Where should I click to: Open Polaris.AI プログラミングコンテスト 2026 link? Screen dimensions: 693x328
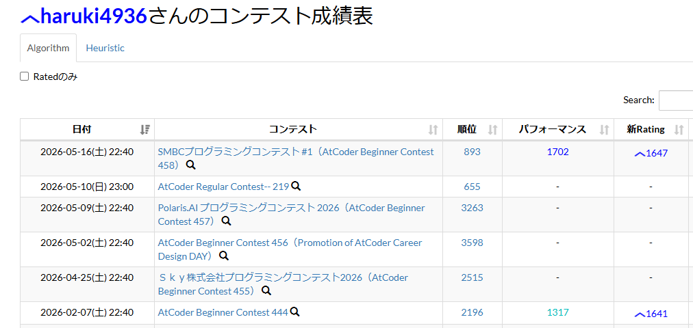coord(291,215)
